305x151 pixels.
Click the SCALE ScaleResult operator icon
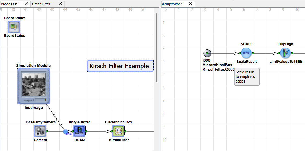point(246,53)
